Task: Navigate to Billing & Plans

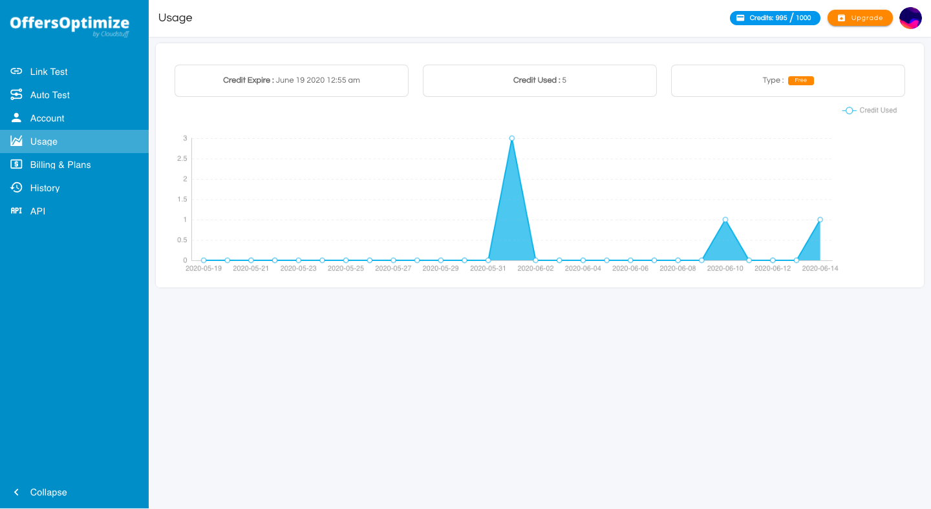Action: (x=74, y=165)
